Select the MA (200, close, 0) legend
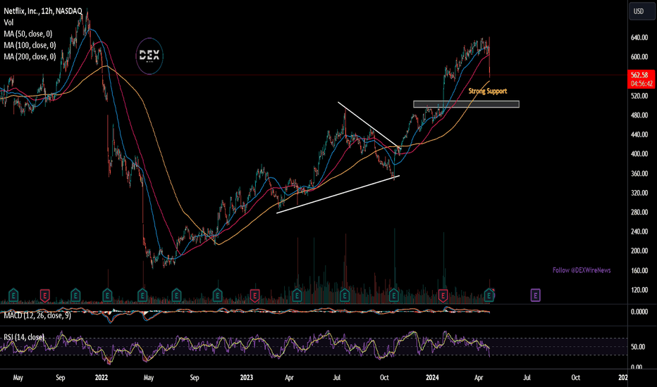 point(30,56)
